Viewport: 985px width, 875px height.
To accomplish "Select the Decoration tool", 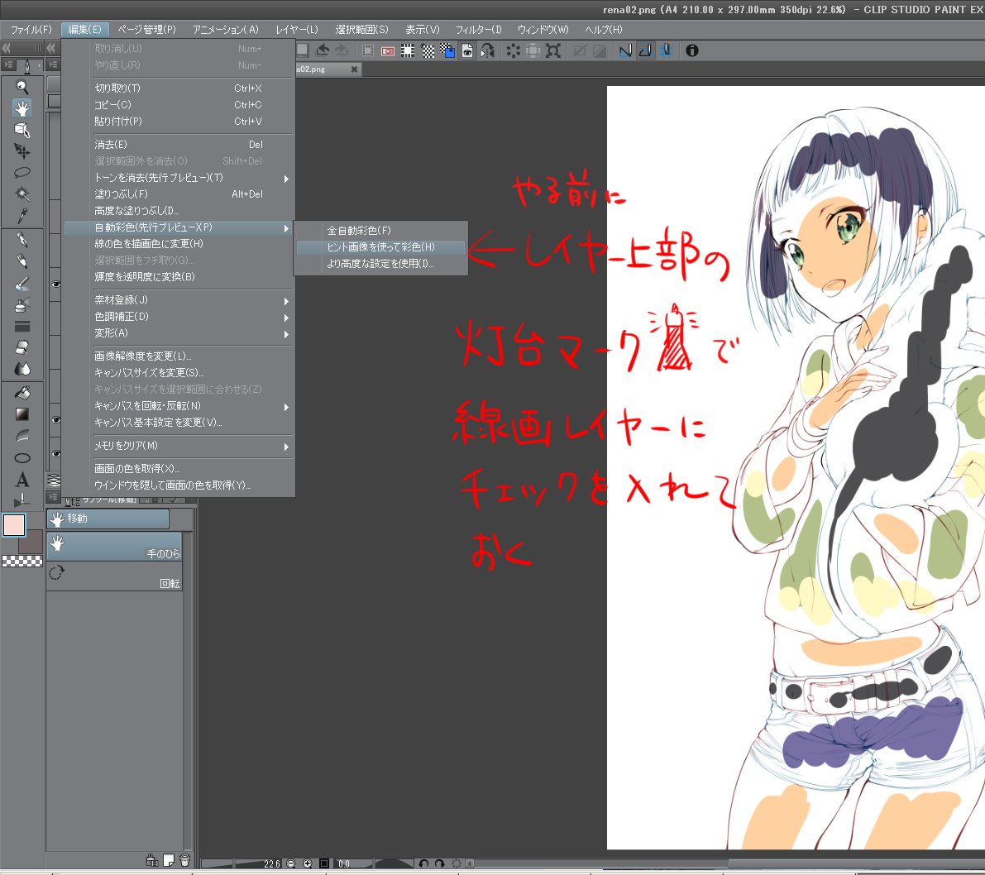I will pyautogui.click(x=22, y=326).
